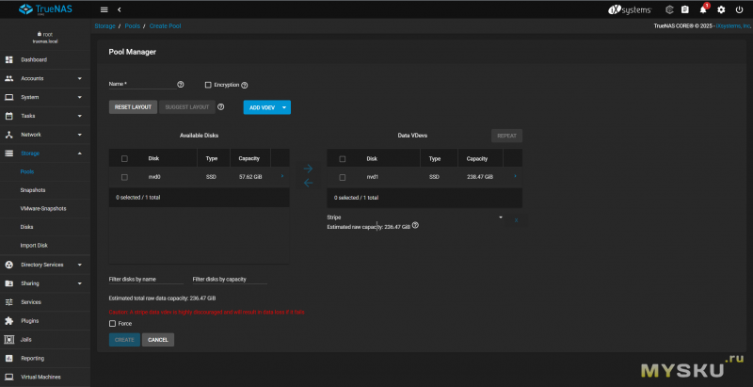Click the Dashboard sidebar icon
The image size is (753, 387).
coord(8,60)
